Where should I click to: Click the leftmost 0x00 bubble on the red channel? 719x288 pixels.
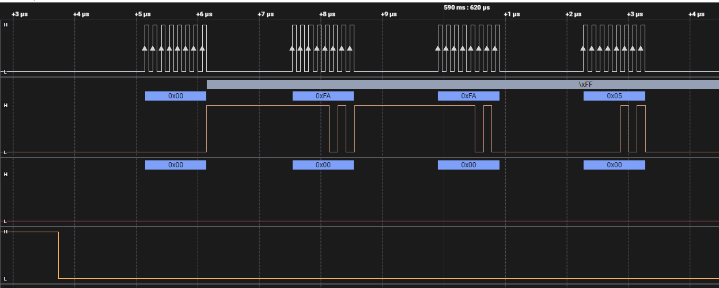(175, 165)
